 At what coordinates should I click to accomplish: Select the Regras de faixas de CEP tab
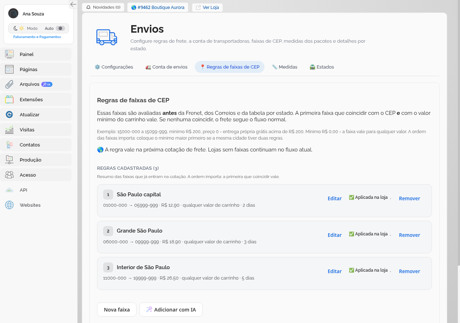pyautogui.click(x=230, y=67)
